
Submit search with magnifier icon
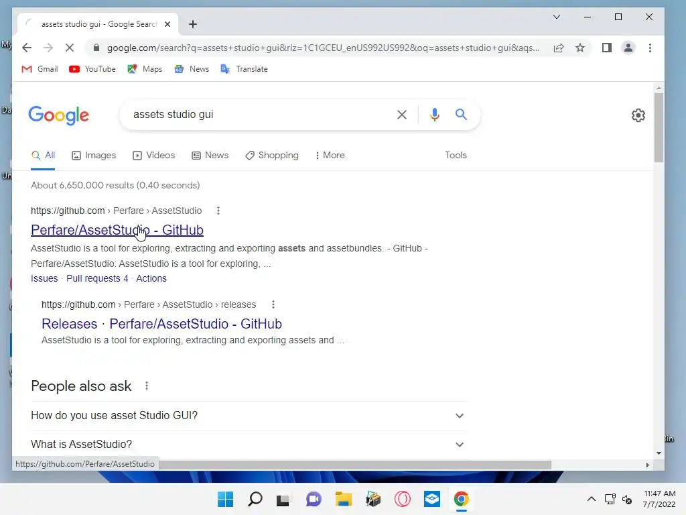click(461, 115)
